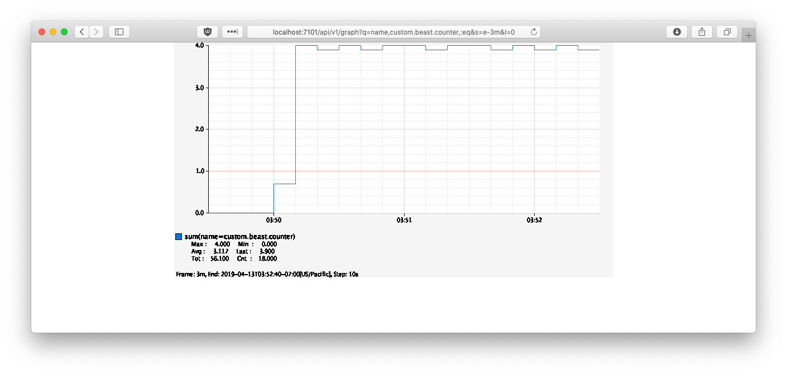Open the Share menu
Screen dimensions: 787x374
[x=702, y=32]
